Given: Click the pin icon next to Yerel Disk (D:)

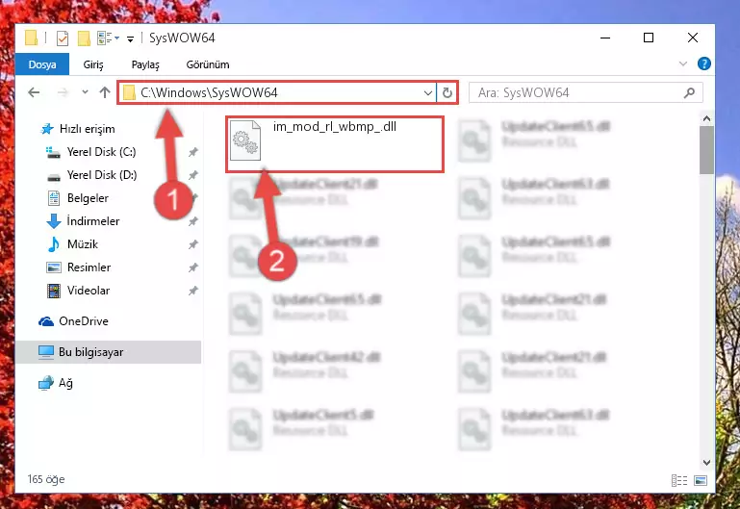Looking at the screenshot, I should (193, 175).
